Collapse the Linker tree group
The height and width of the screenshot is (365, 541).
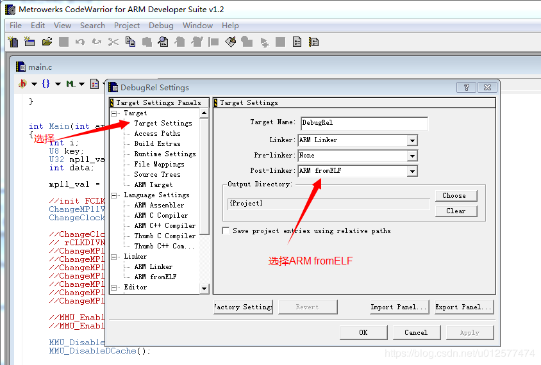[114, 257]
